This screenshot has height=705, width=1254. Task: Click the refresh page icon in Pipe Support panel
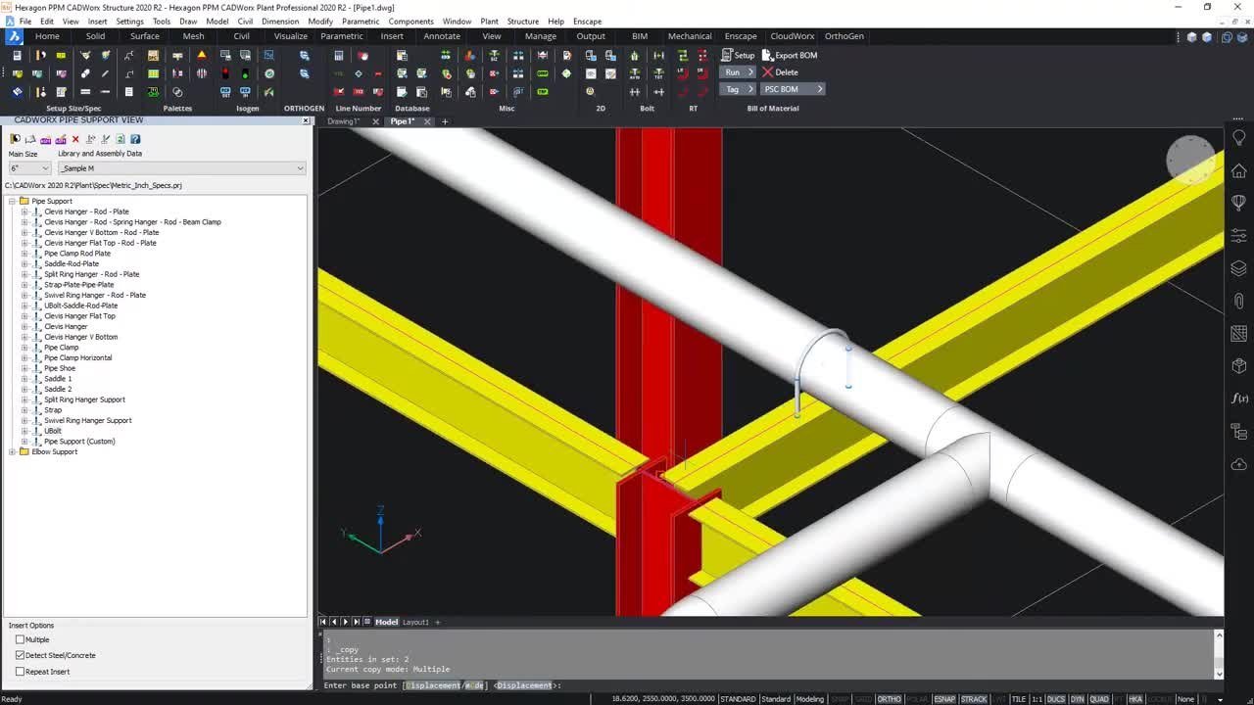[x=121, y=139]
